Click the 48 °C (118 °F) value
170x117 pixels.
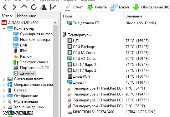tap(137, 82)
